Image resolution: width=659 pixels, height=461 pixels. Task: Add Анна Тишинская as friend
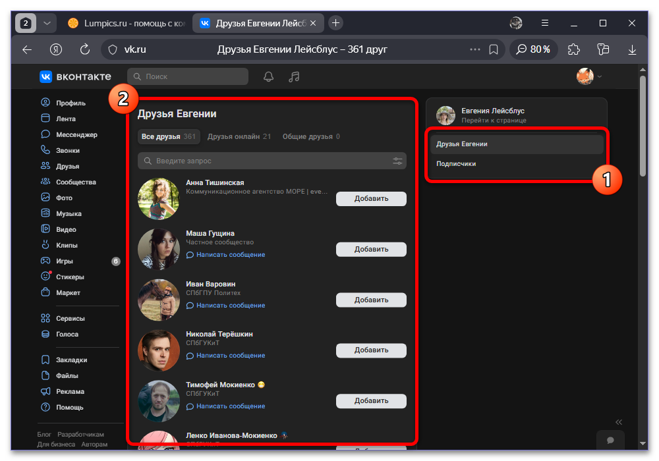point(371,199)
